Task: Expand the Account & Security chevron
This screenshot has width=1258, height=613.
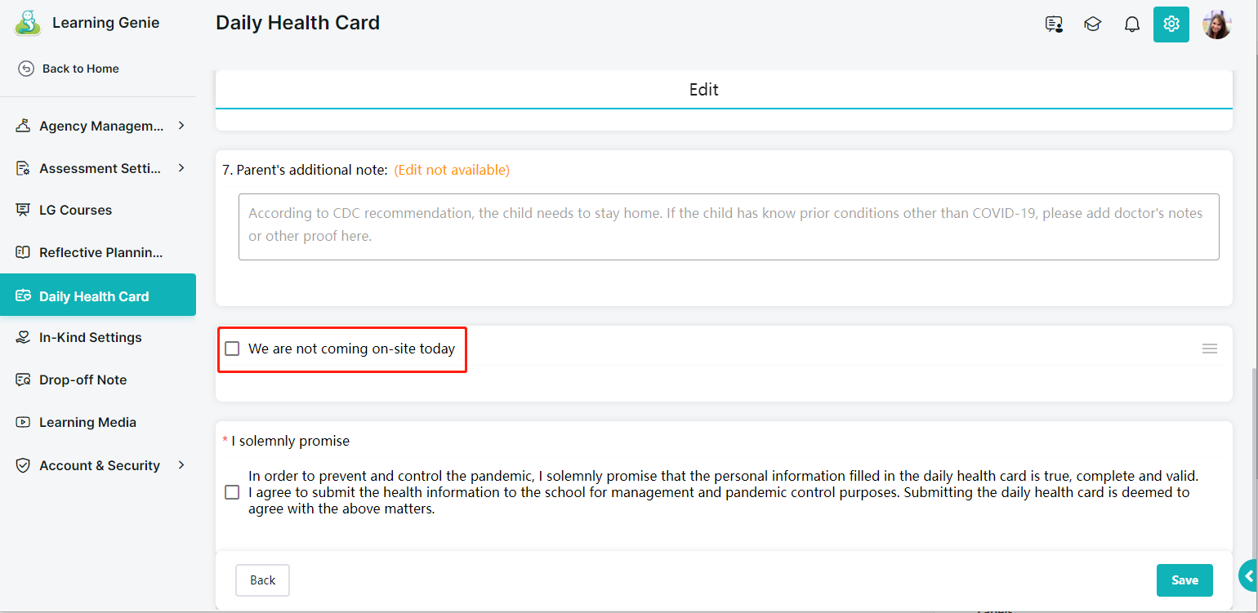Action: pos(181,465)
